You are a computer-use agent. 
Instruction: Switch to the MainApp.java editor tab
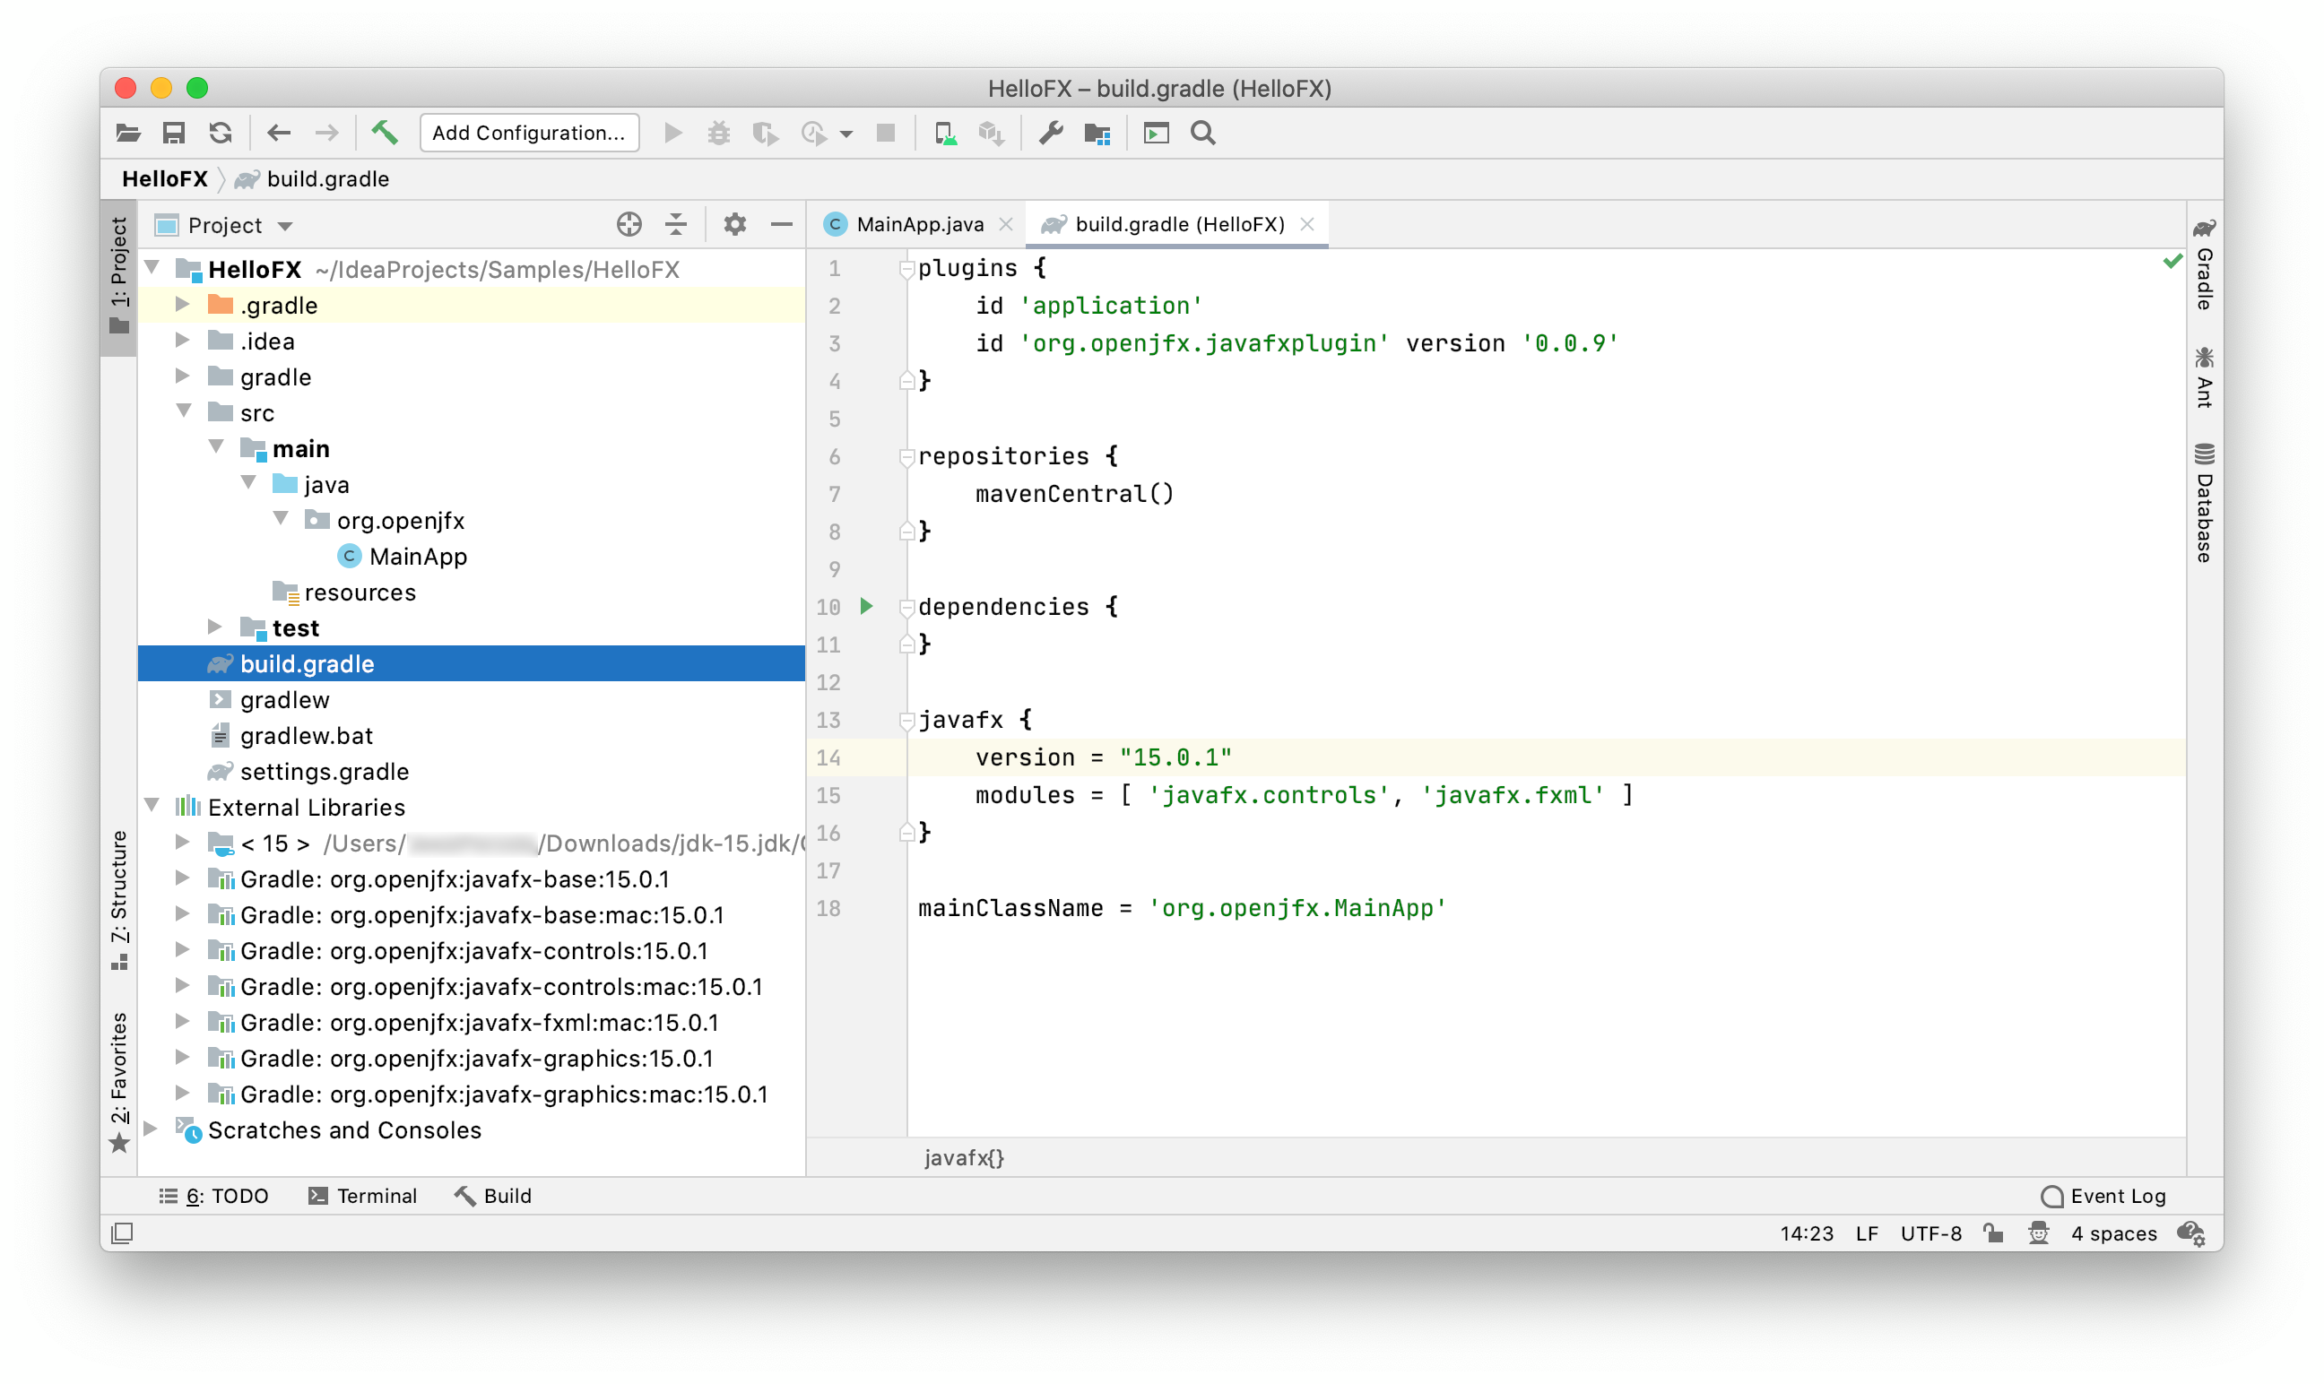[917, 225]
